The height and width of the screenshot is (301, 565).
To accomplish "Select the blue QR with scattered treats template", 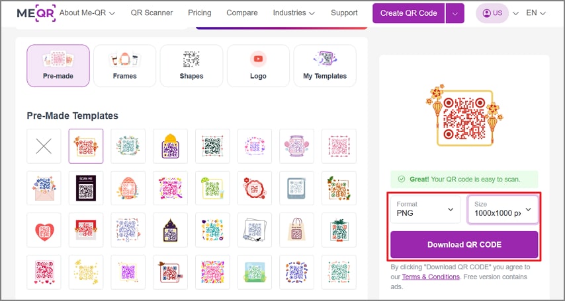I will click(x=296, y=272).
